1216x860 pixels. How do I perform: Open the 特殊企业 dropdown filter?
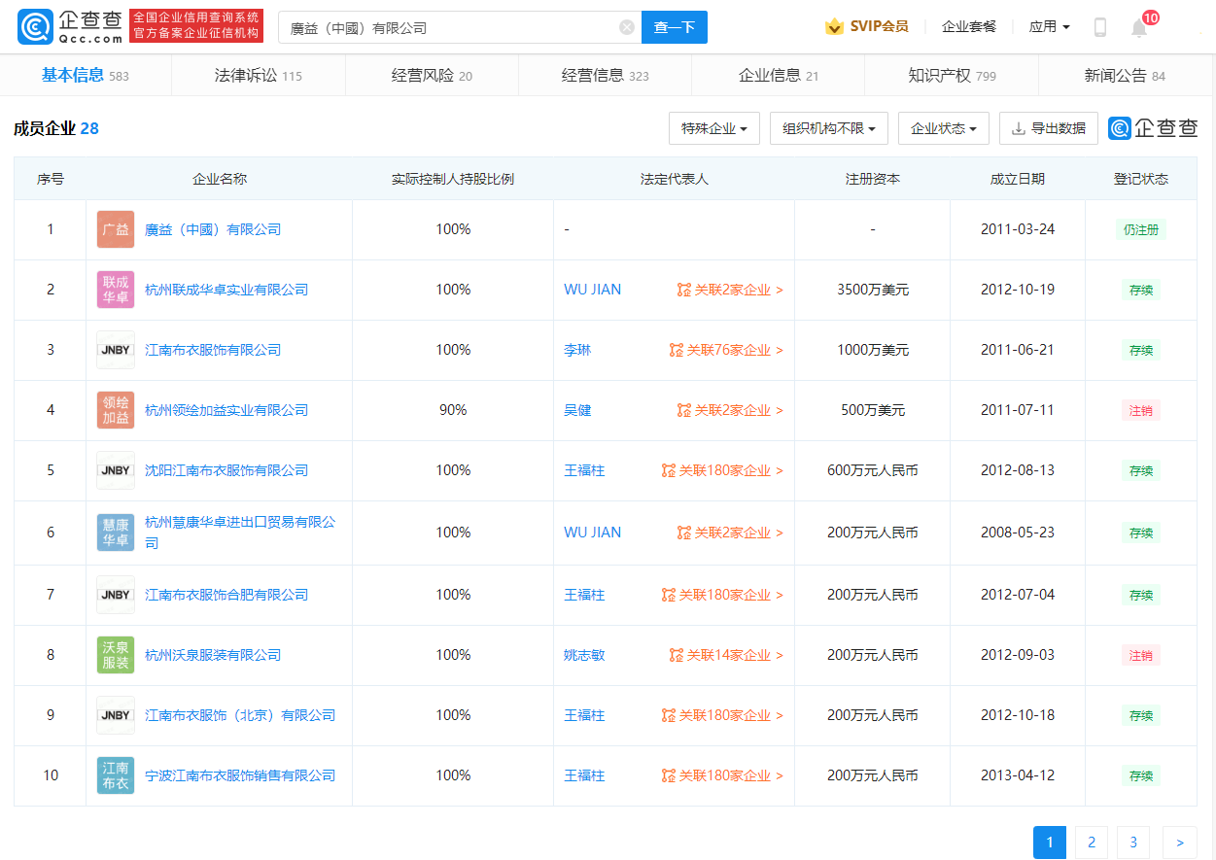pos(714,128)
